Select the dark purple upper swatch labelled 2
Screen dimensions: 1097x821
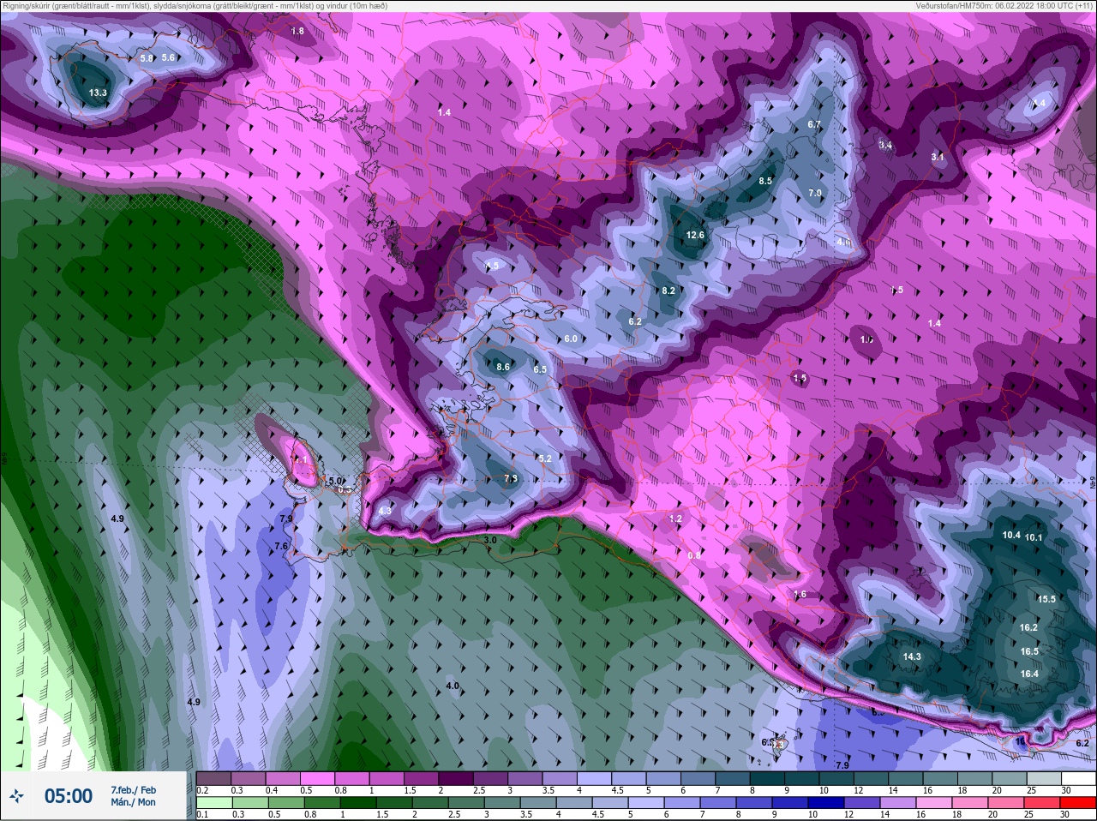454,778
